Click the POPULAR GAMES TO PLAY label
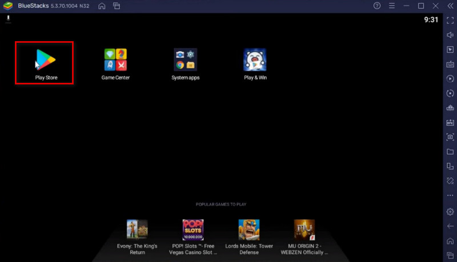Viewport: 457px width, 262px height. 221,204
